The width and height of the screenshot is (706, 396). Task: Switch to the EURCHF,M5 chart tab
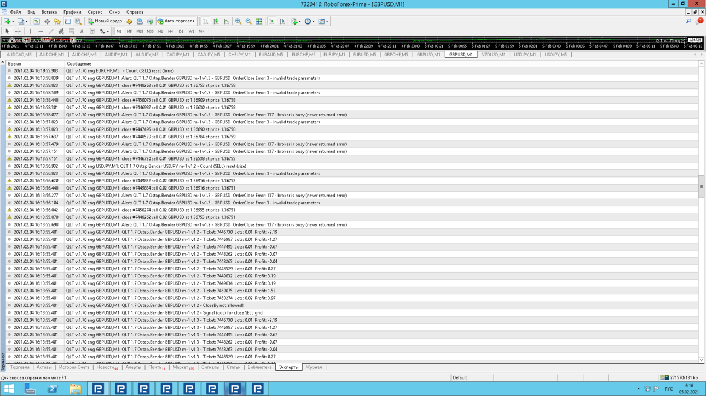point(303,55)
